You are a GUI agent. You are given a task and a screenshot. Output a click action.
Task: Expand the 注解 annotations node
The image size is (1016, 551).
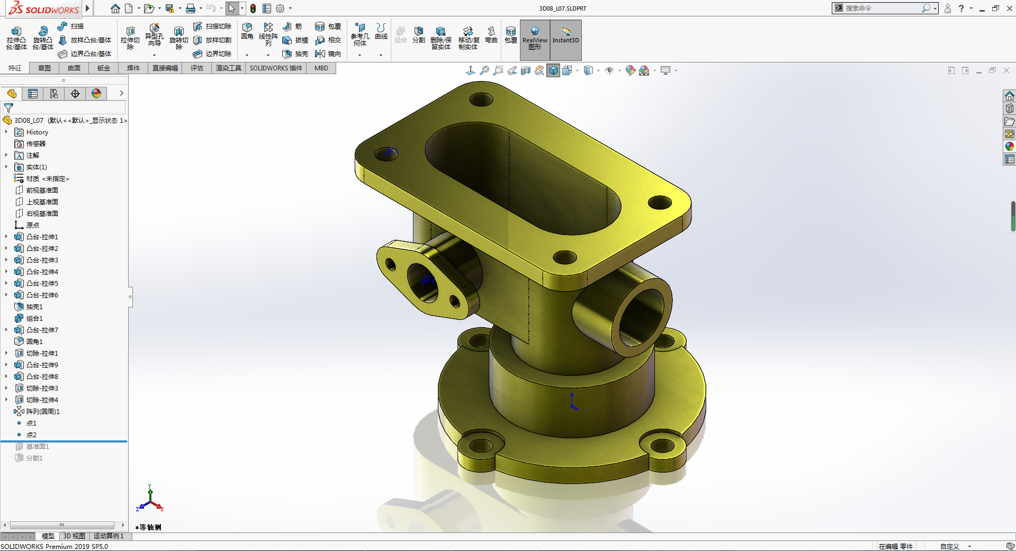6,155
